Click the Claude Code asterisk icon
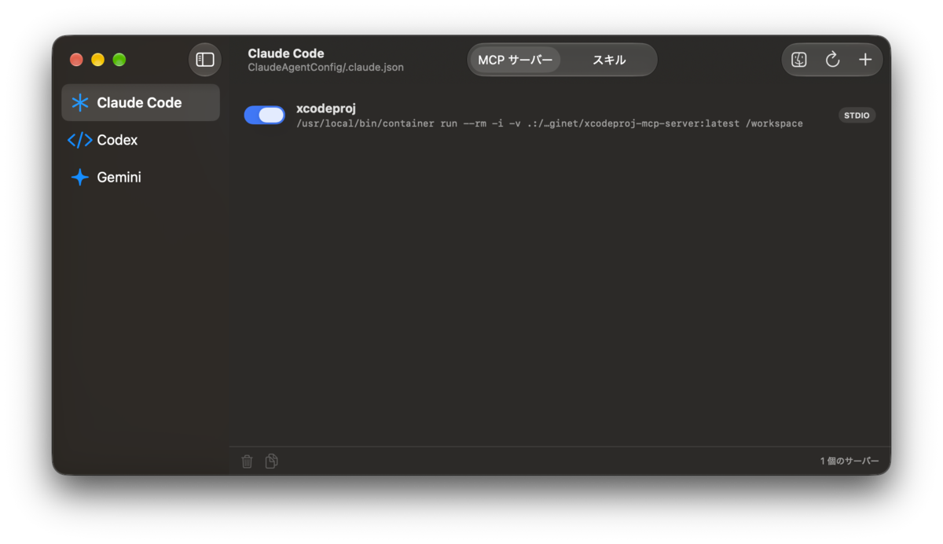This screenshot has width=943, height=544. click(x=79, y=102)
